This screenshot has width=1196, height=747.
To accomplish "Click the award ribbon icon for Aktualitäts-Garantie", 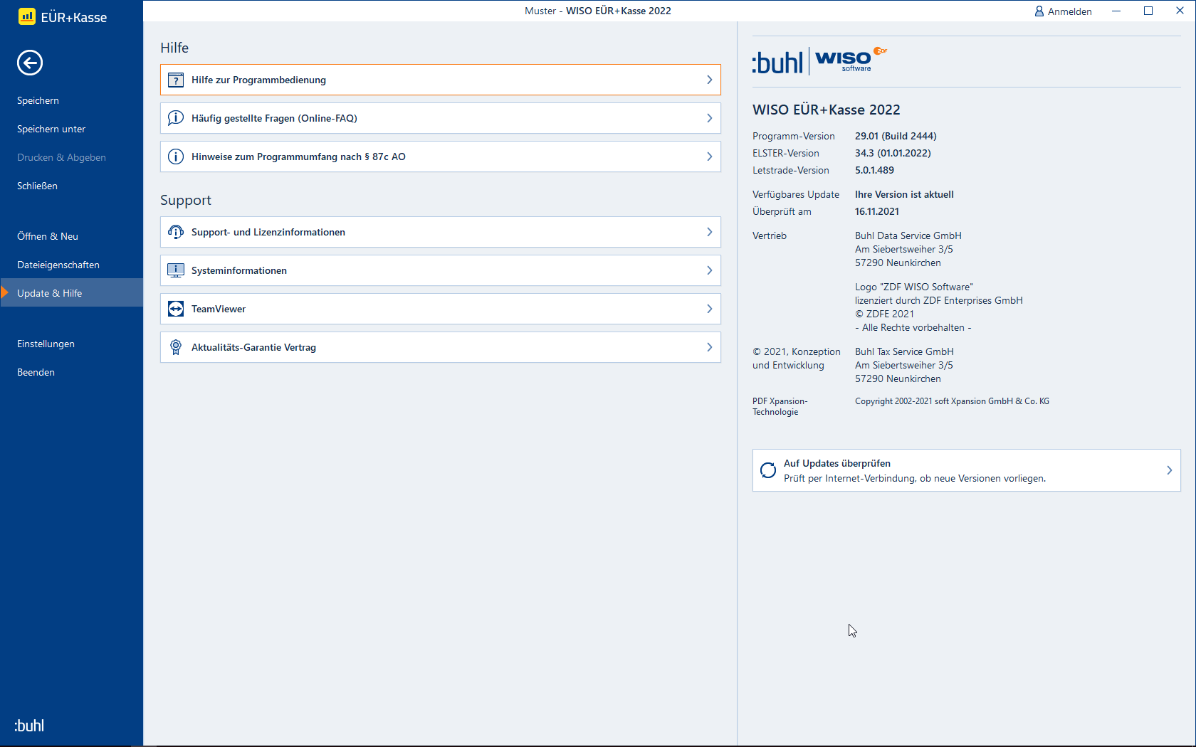I will 176,347.
